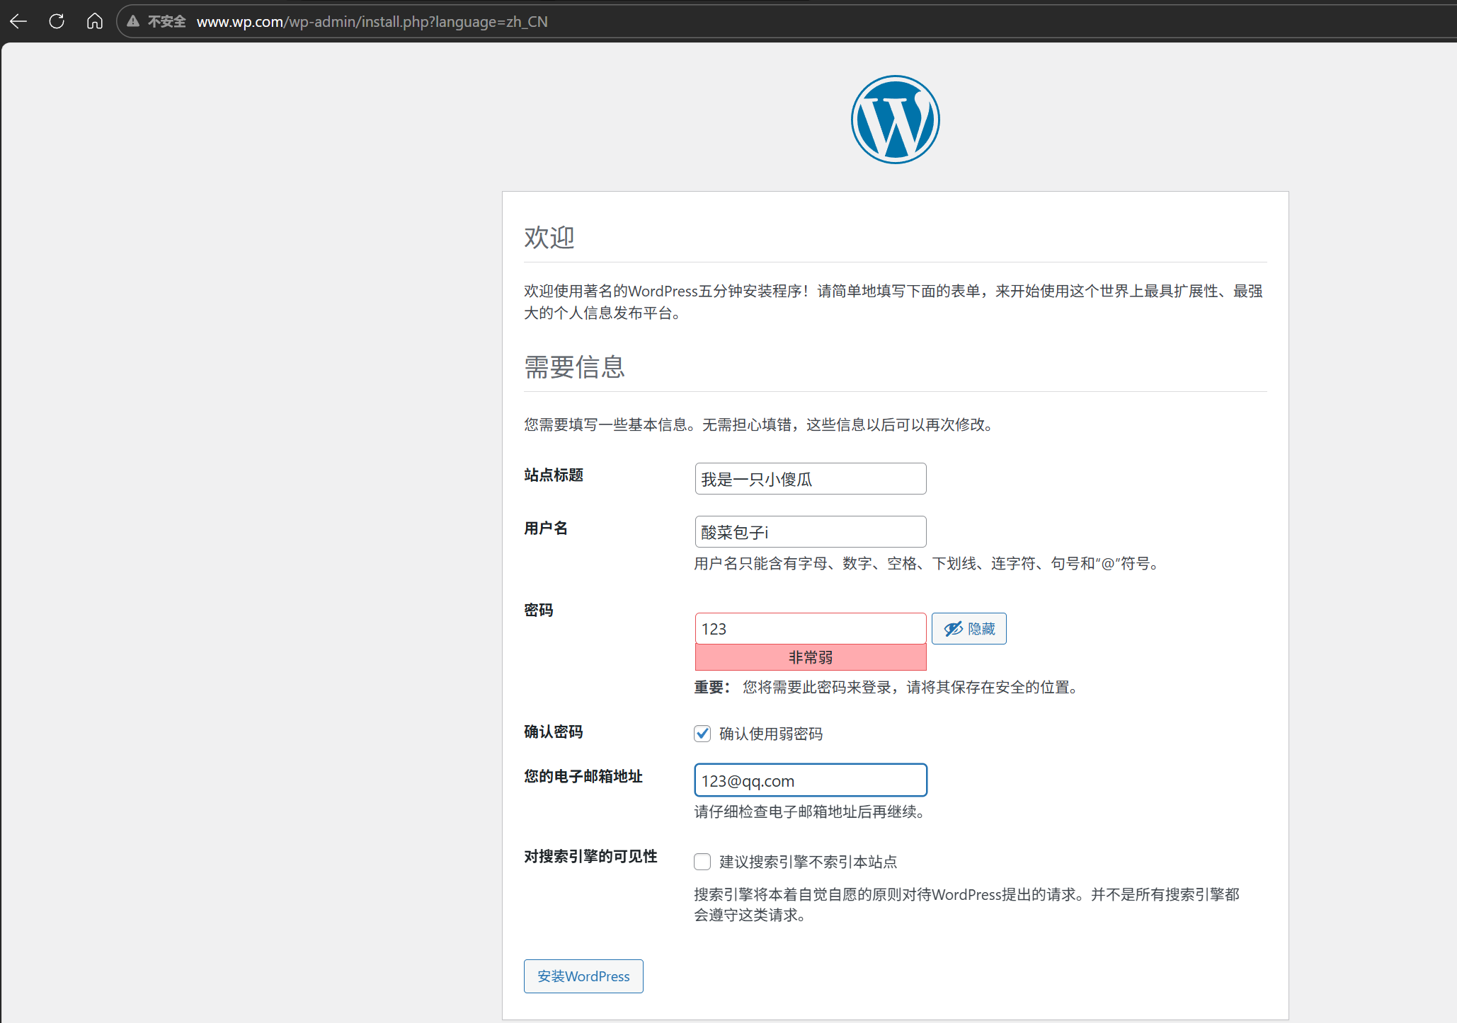
Task: Click the not-secure warning triangle icon
Action: (x=132, y=21)
